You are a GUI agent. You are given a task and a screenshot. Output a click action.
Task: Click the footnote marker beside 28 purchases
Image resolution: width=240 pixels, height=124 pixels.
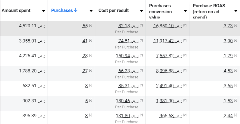pos(91,55)
